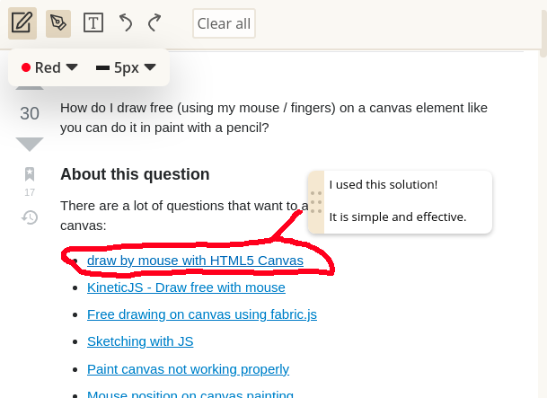Undo the last annotation
This screenshot has width=547, height=398.
pyautogui.click(x=126, y=23)
